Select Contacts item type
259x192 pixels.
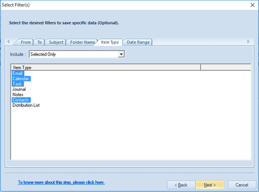pyautogui.click(x=21, y=100)
